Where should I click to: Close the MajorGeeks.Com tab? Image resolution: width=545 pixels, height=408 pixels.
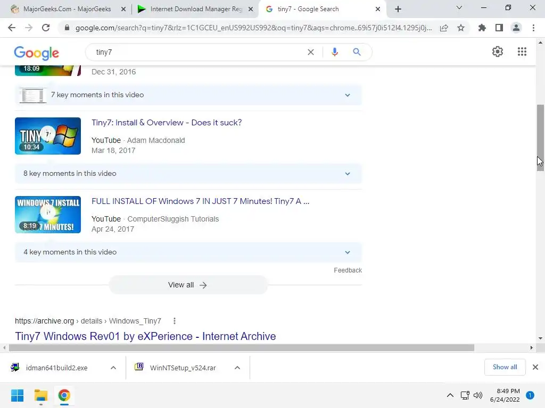[x=123, y=9]
